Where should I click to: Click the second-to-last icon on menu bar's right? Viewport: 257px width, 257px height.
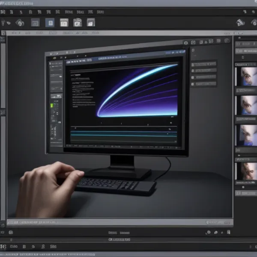(245, 12)
